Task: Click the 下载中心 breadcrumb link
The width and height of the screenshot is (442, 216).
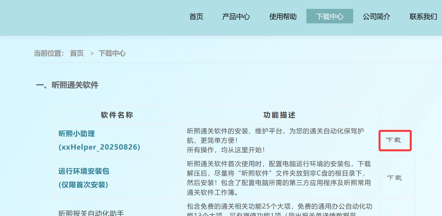Action: pos(112,53)
